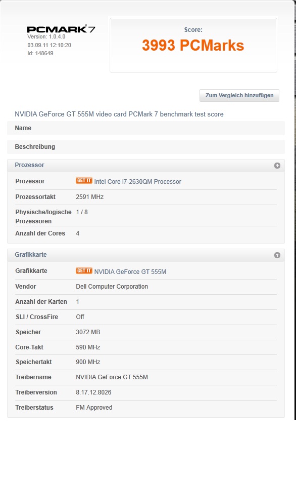
Task: Open the NVIDIA GeForce GT 555M graphics card link
Action: [x=130, y=271]
